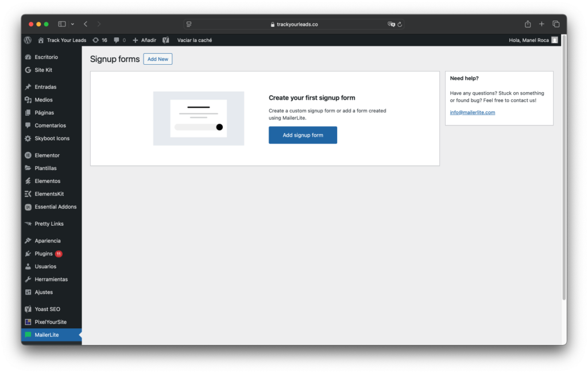Click the user avatar in admin bar
Viewport: 588px width, 373px height.
click(x=555, y=40)
